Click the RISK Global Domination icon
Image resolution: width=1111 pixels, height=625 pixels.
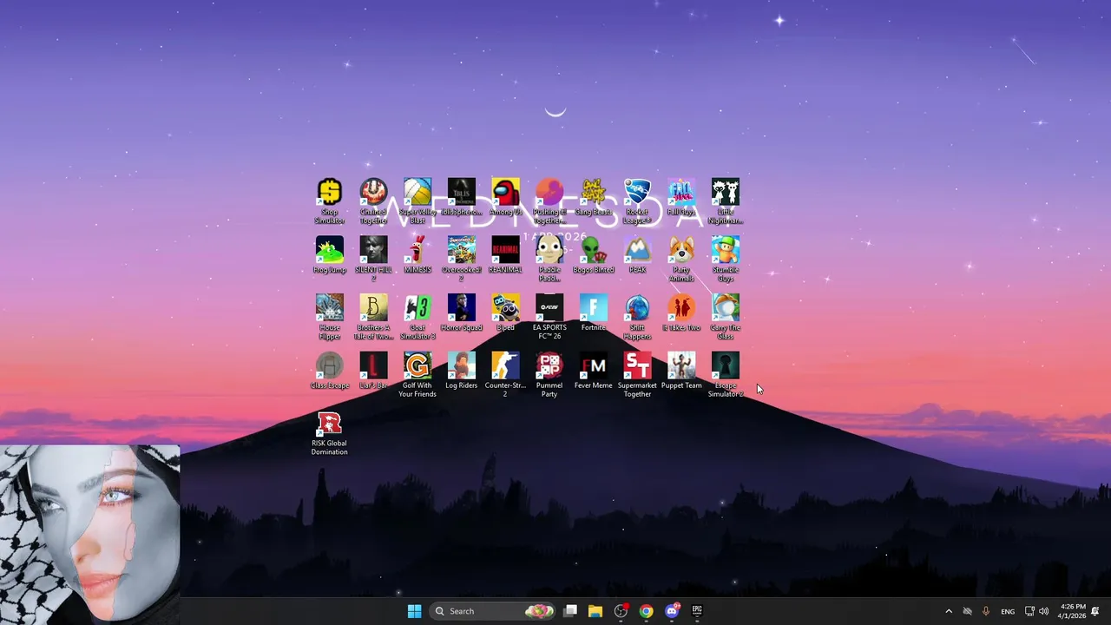(x=330, y=425)
